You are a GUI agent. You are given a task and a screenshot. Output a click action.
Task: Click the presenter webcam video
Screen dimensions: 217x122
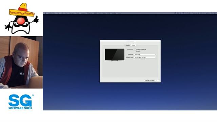(21, 62)
